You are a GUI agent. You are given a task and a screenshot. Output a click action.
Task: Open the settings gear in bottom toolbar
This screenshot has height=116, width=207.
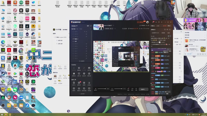pyautogui.click(x=136, y=89)
